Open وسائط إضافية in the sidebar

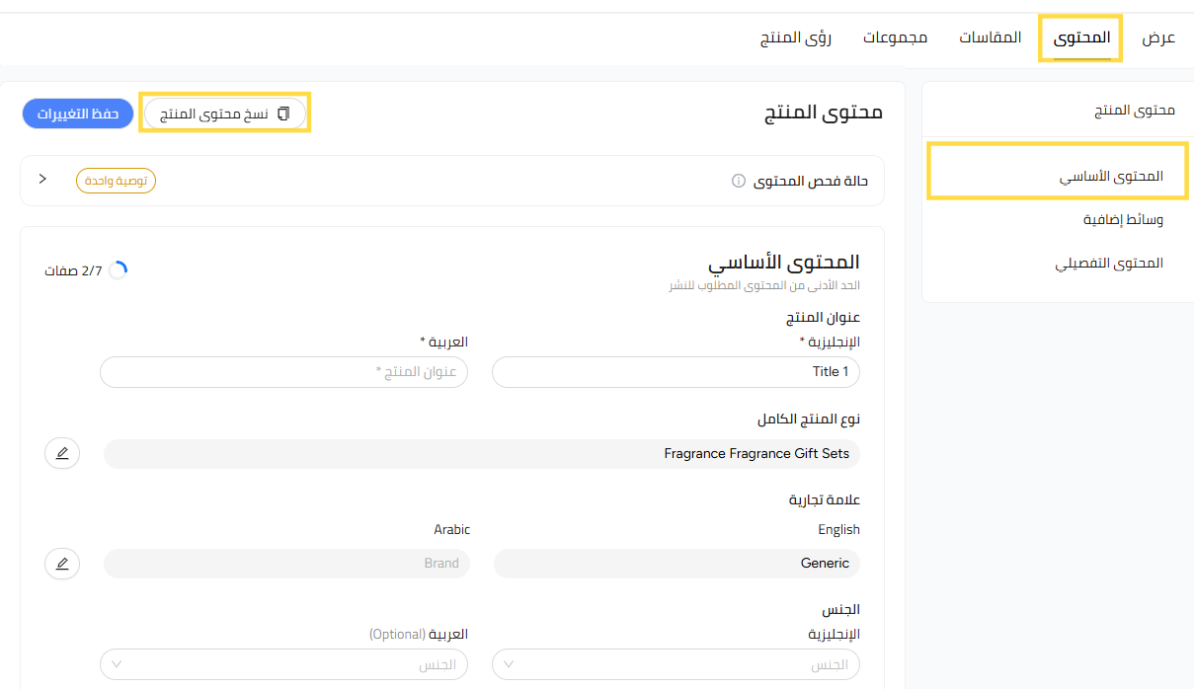point(1123,220)
